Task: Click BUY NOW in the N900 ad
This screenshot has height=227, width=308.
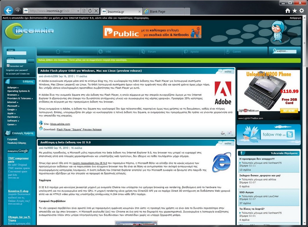Action: pyautogui.click(x=289, y=111)
